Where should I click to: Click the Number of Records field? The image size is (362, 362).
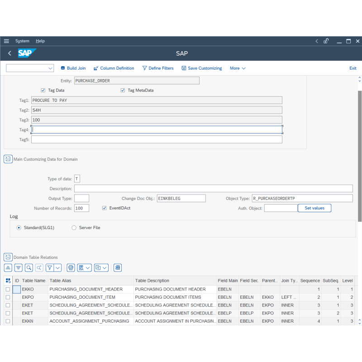pos(81,208)
